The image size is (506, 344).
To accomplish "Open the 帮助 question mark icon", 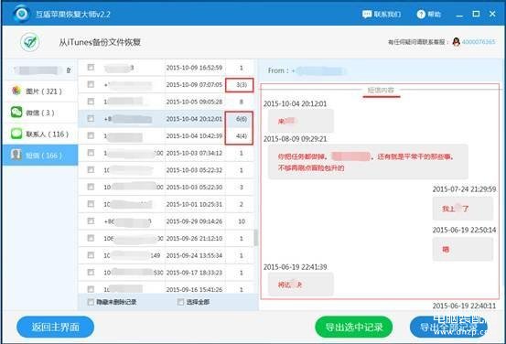I will tap(421, 15).
